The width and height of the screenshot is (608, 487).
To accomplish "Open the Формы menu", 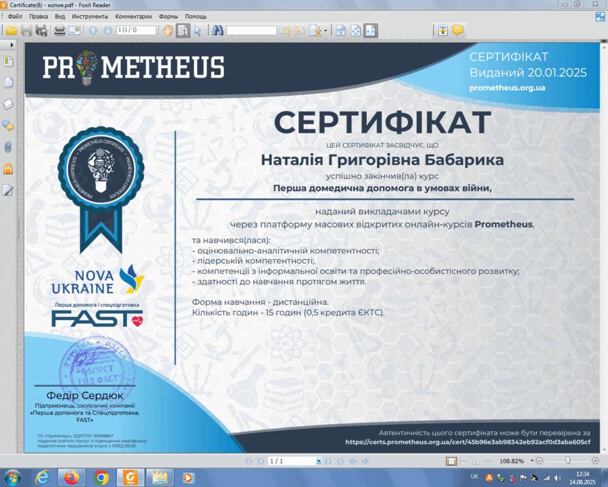I will (168, 16).
